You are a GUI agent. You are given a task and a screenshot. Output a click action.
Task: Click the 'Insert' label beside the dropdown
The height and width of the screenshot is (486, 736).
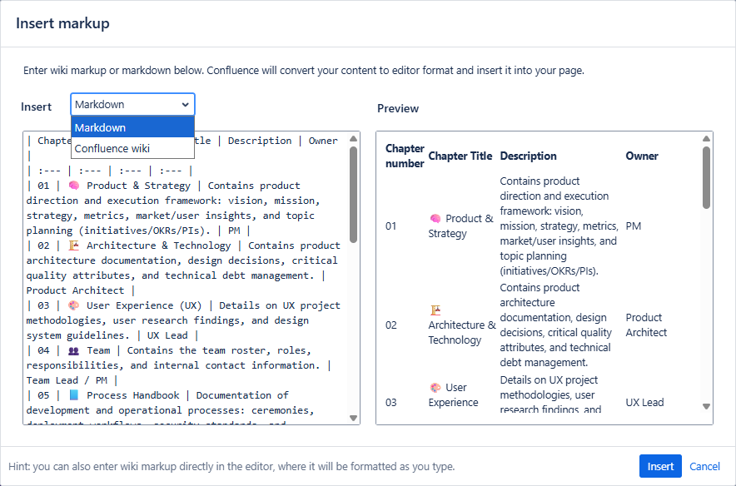click(x=36, y=107)
